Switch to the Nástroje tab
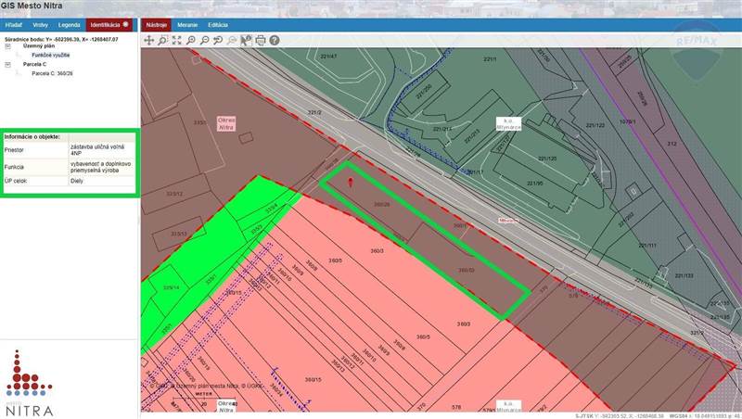Viewport: 742px width, 419px height. click(157, 25)
